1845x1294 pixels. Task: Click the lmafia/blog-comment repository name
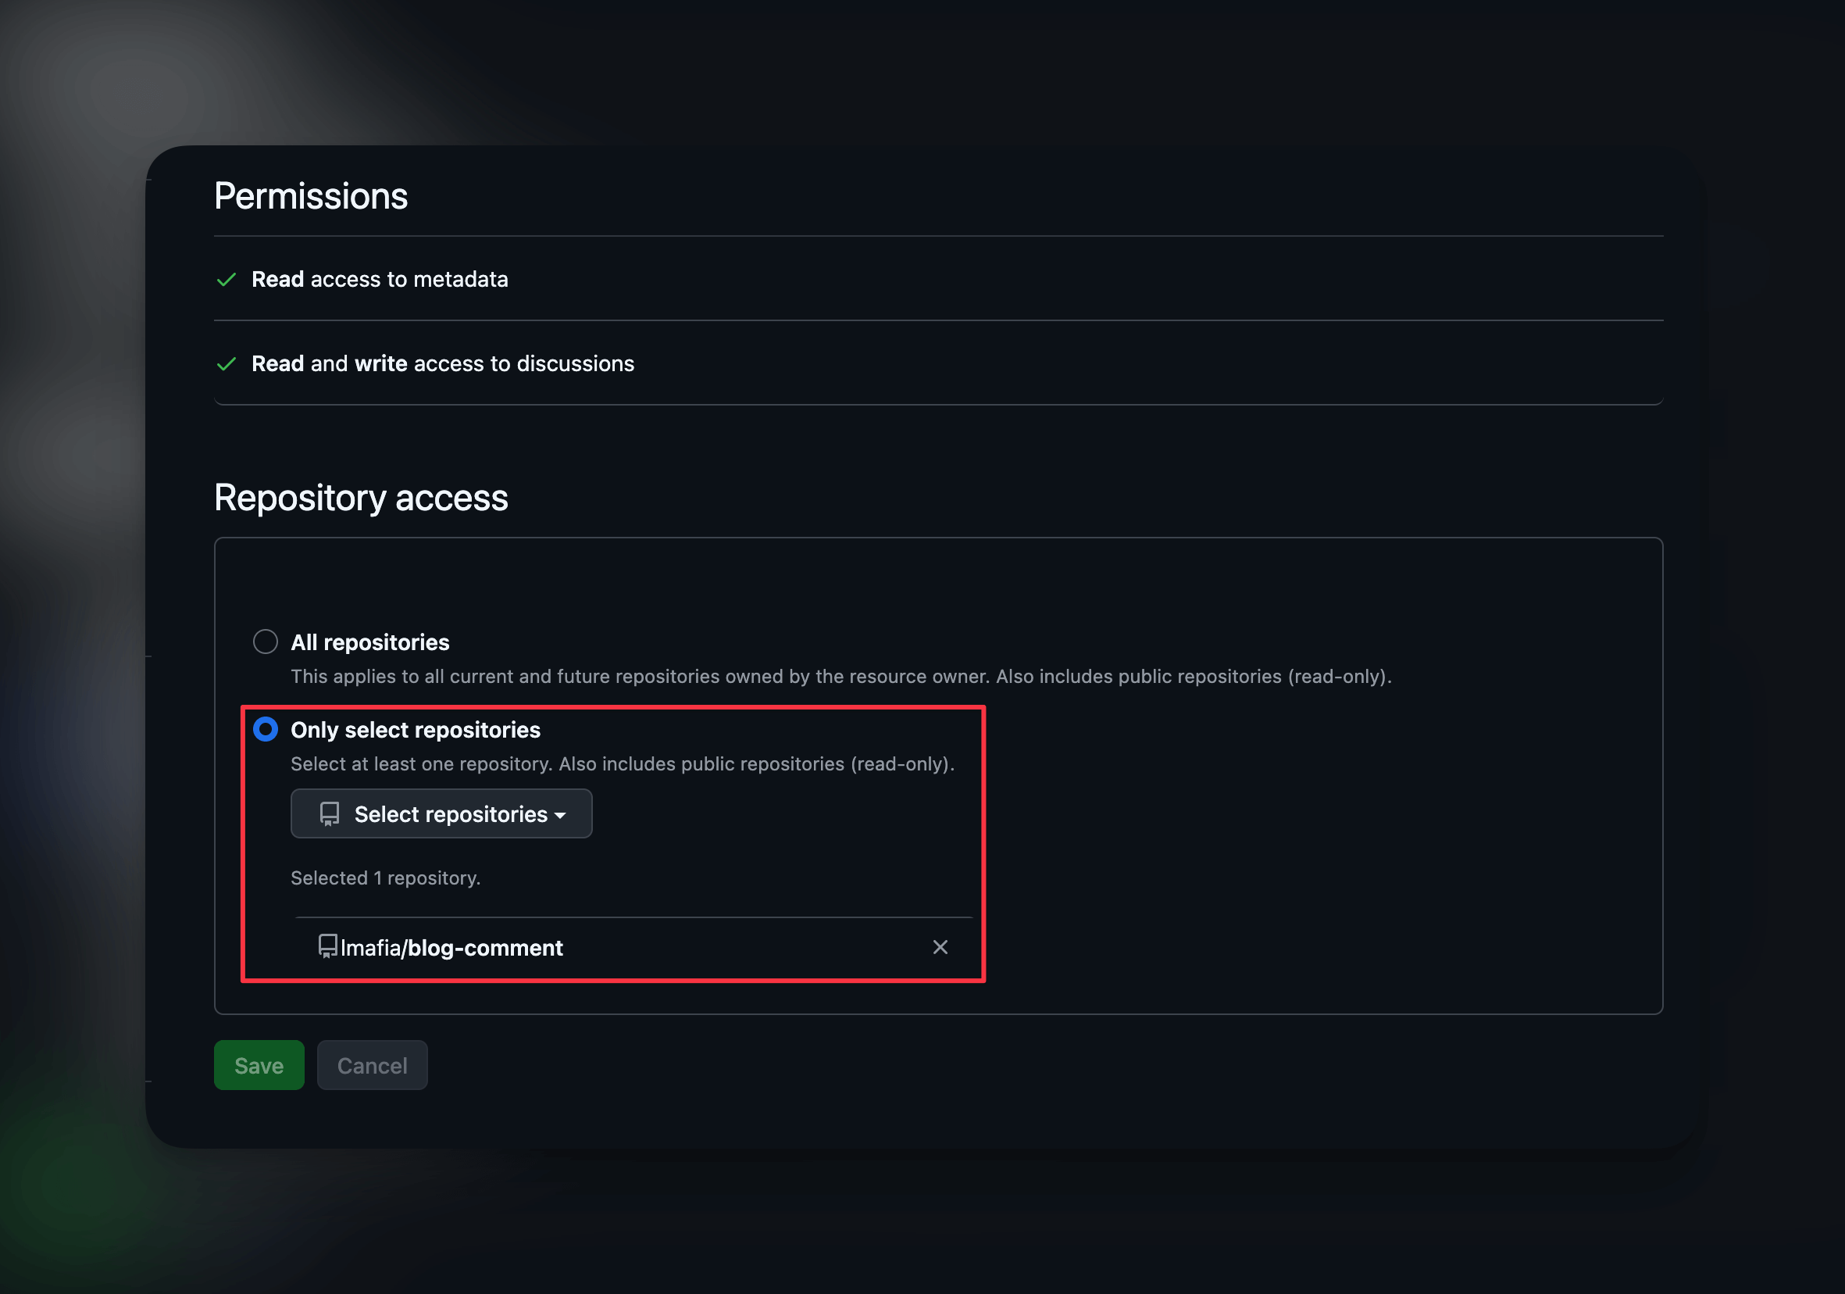[x=451, y=949]
